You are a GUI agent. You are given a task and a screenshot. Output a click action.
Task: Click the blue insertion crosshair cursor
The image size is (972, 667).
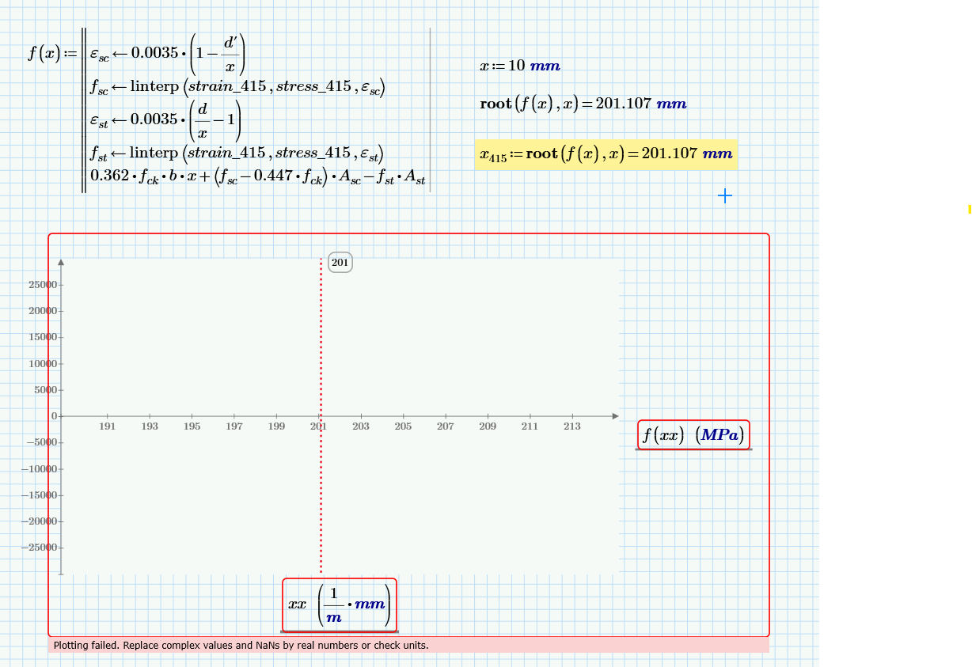(723, 195)
